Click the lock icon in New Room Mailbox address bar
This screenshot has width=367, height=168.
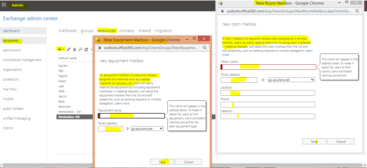(x=223, y=11)
